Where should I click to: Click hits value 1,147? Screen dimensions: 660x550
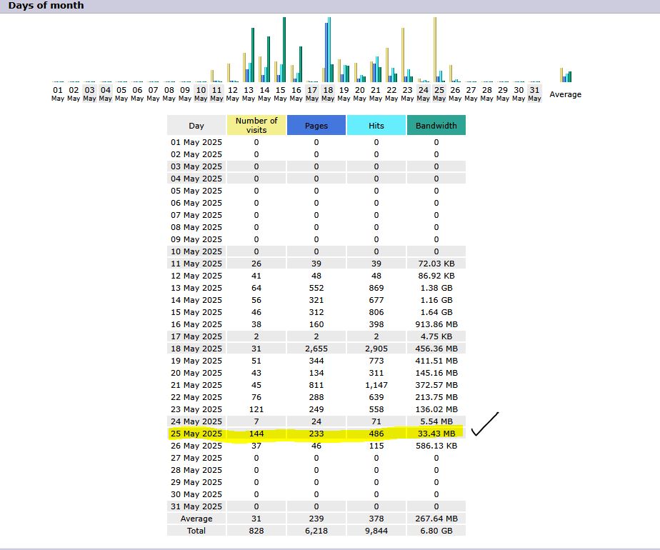[376, 385]
